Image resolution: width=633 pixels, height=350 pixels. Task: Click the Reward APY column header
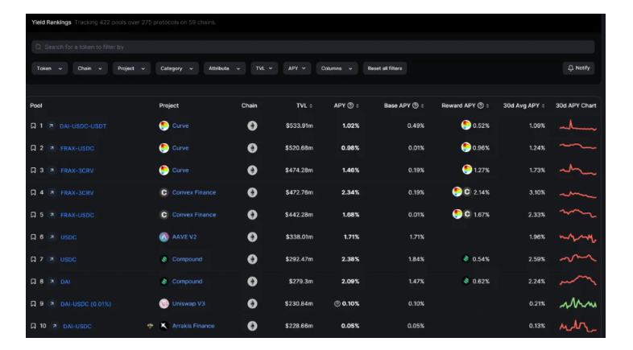[458, 105]
